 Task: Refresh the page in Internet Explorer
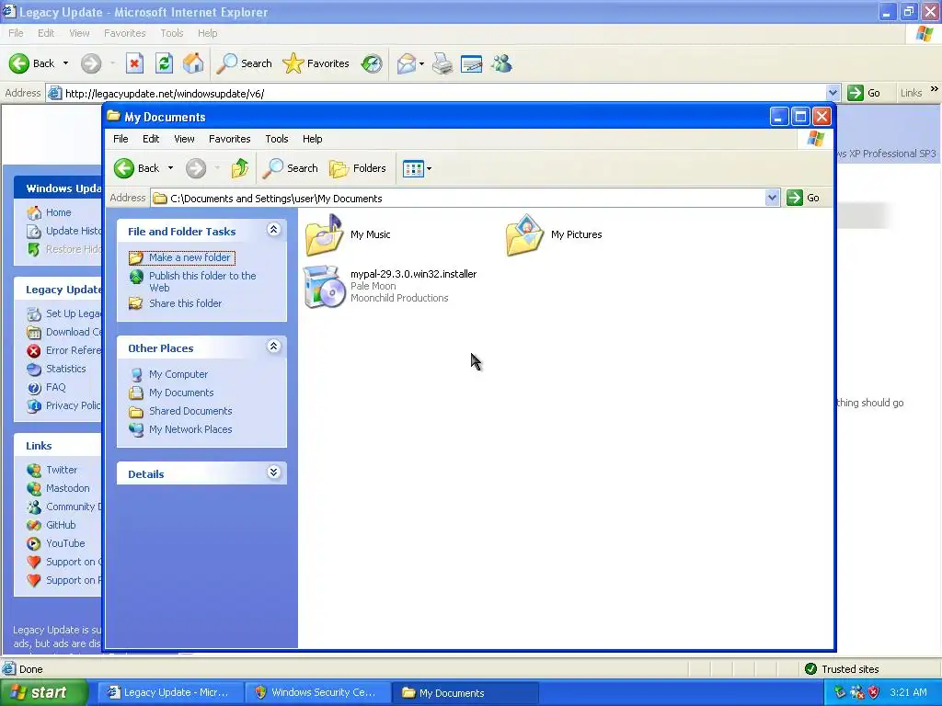tap(164, 63)
